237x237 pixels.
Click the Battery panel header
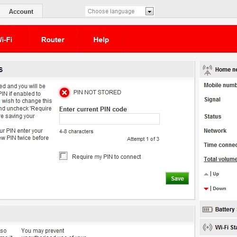click(219, 210)
